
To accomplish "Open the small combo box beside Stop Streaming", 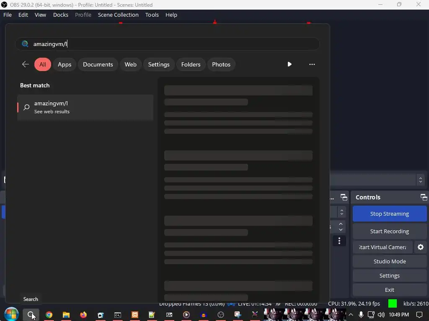I will point(338,212).
